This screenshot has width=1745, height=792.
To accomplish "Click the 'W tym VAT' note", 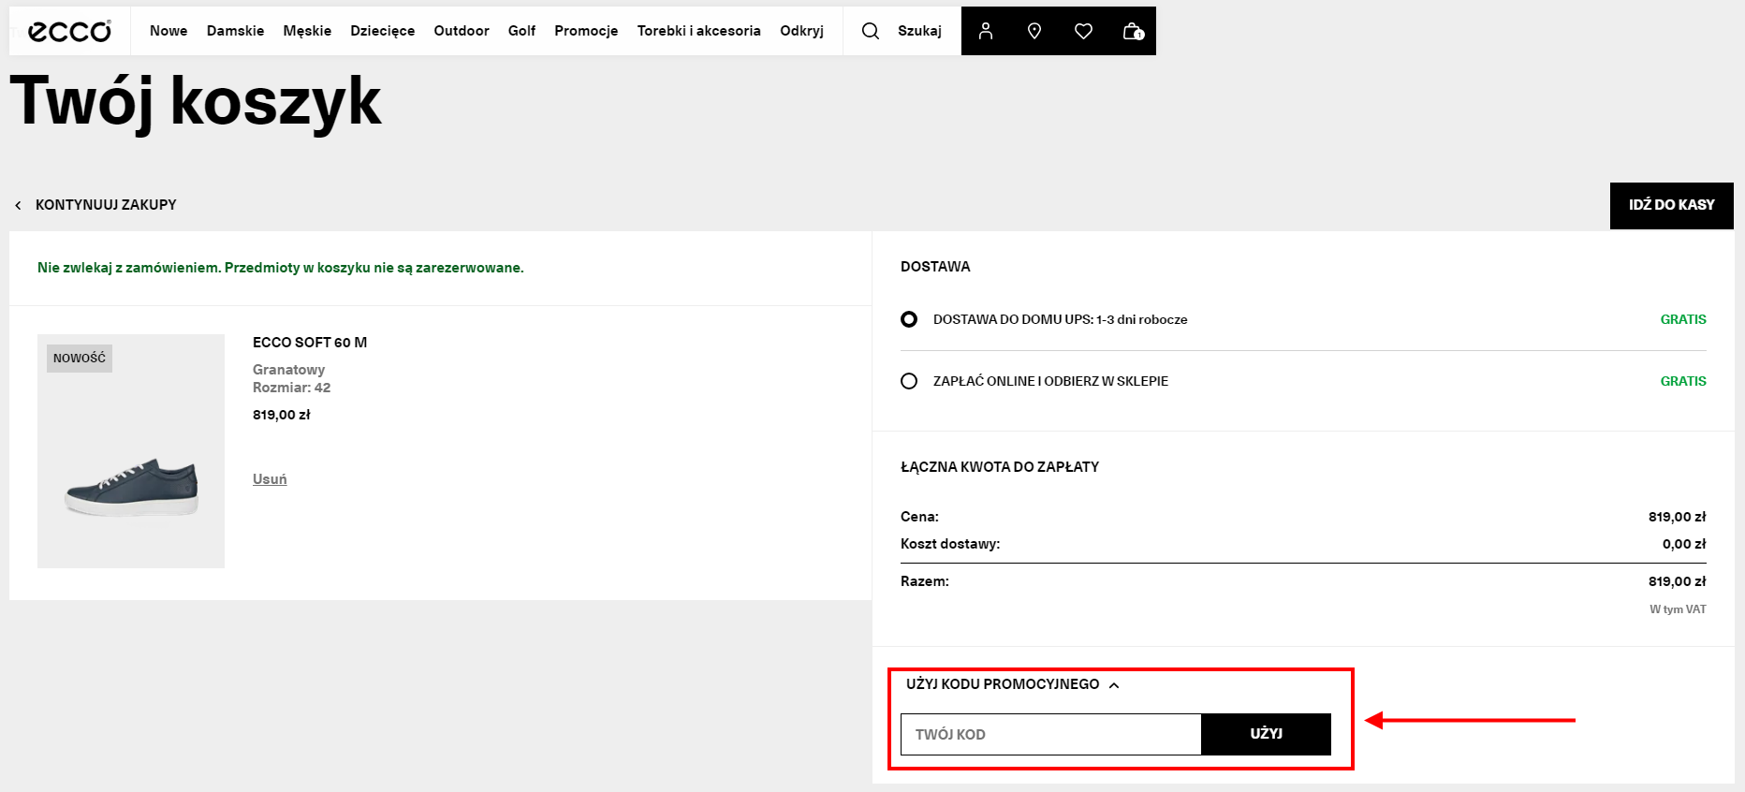I will tap(1678, 609).
